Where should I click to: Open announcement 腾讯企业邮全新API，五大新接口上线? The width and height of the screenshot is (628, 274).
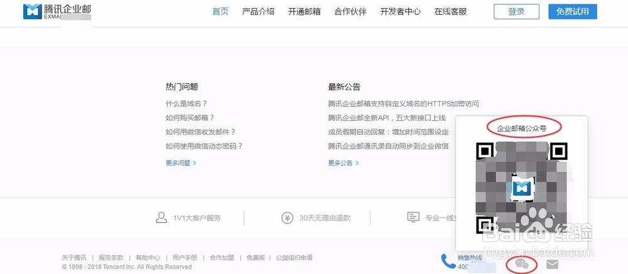pos(386,118)
